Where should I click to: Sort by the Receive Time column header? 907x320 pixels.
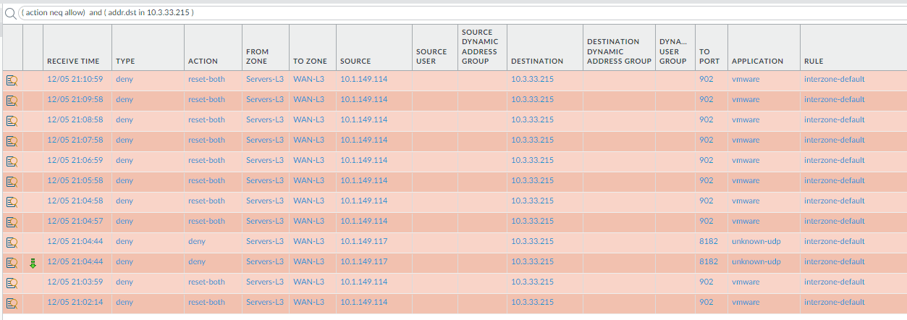[x=73, y=62]
